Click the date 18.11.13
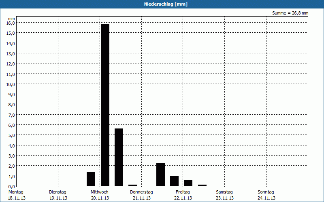The image size is (324, 202). click(17, 198)
